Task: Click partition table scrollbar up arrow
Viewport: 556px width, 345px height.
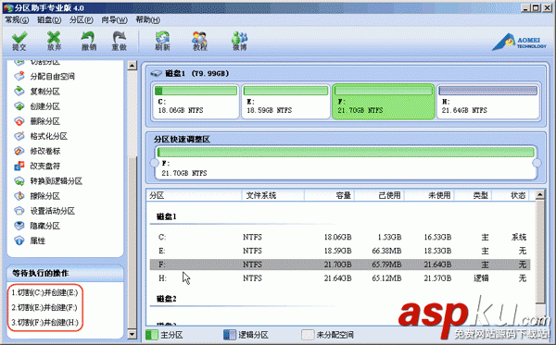Action: point(539,194)
